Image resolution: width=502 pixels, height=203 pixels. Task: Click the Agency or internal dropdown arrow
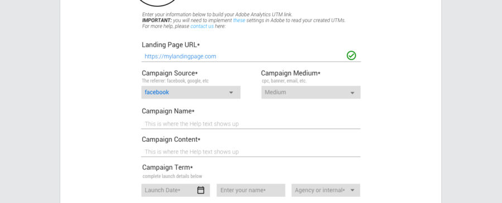pyautogui.click(x=353, y=190)
